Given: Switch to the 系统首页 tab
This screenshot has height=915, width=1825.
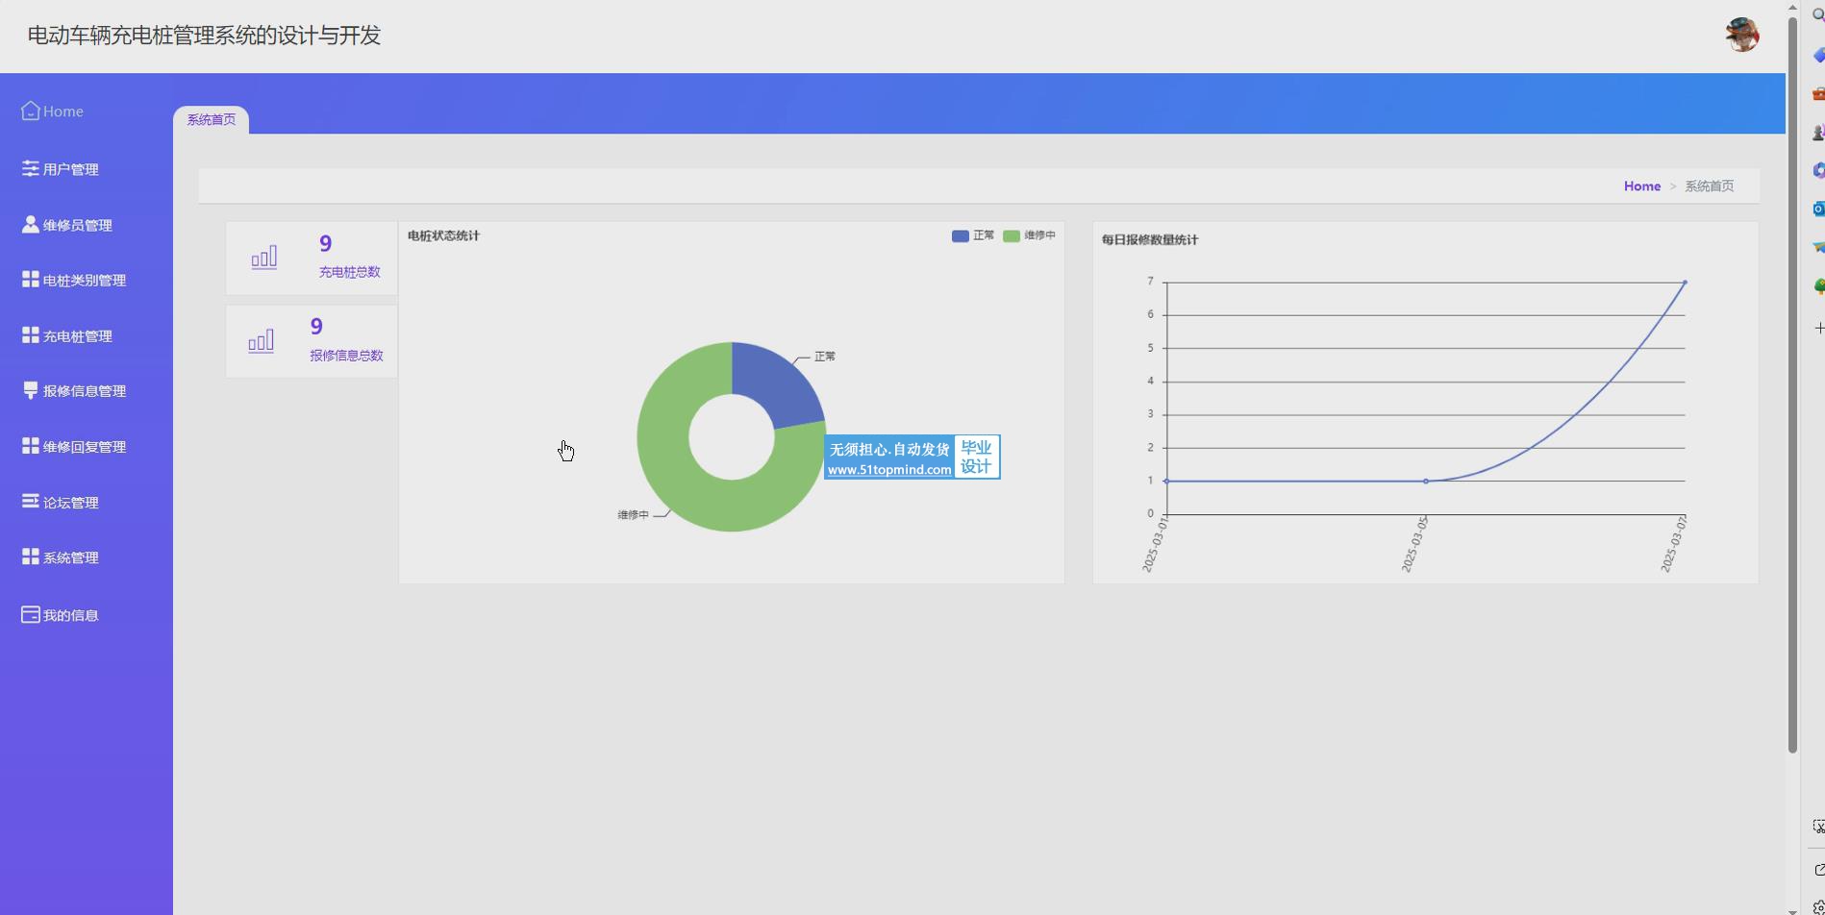Looking at the screenshot, I should 211,120.
